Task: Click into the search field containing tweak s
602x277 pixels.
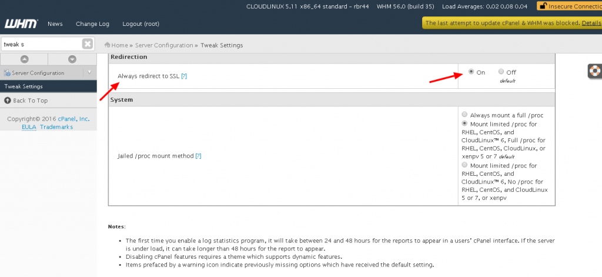Action: click(42, 44)
